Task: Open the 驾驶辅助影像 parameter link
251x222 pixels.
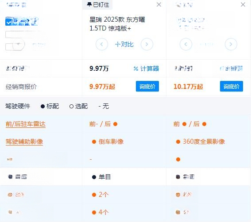Action: pyautogui.click(x=24, y=142)
